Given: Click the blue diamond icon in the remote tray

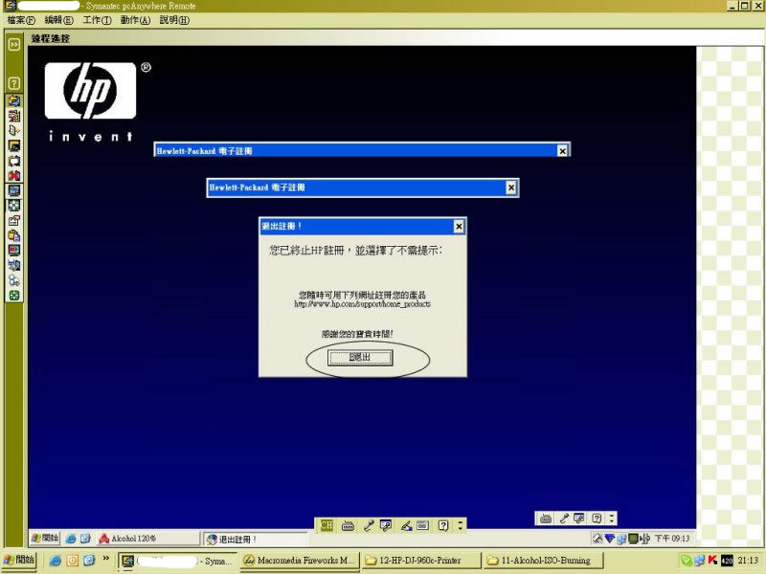Looking at the screenshot, I should pyautogui.click(x=610, y=539).
